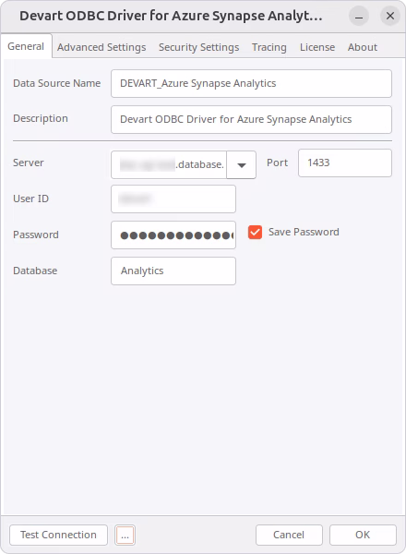Open the About tab
This screenshot has height=554, width=406.
[x=363, y=47]
